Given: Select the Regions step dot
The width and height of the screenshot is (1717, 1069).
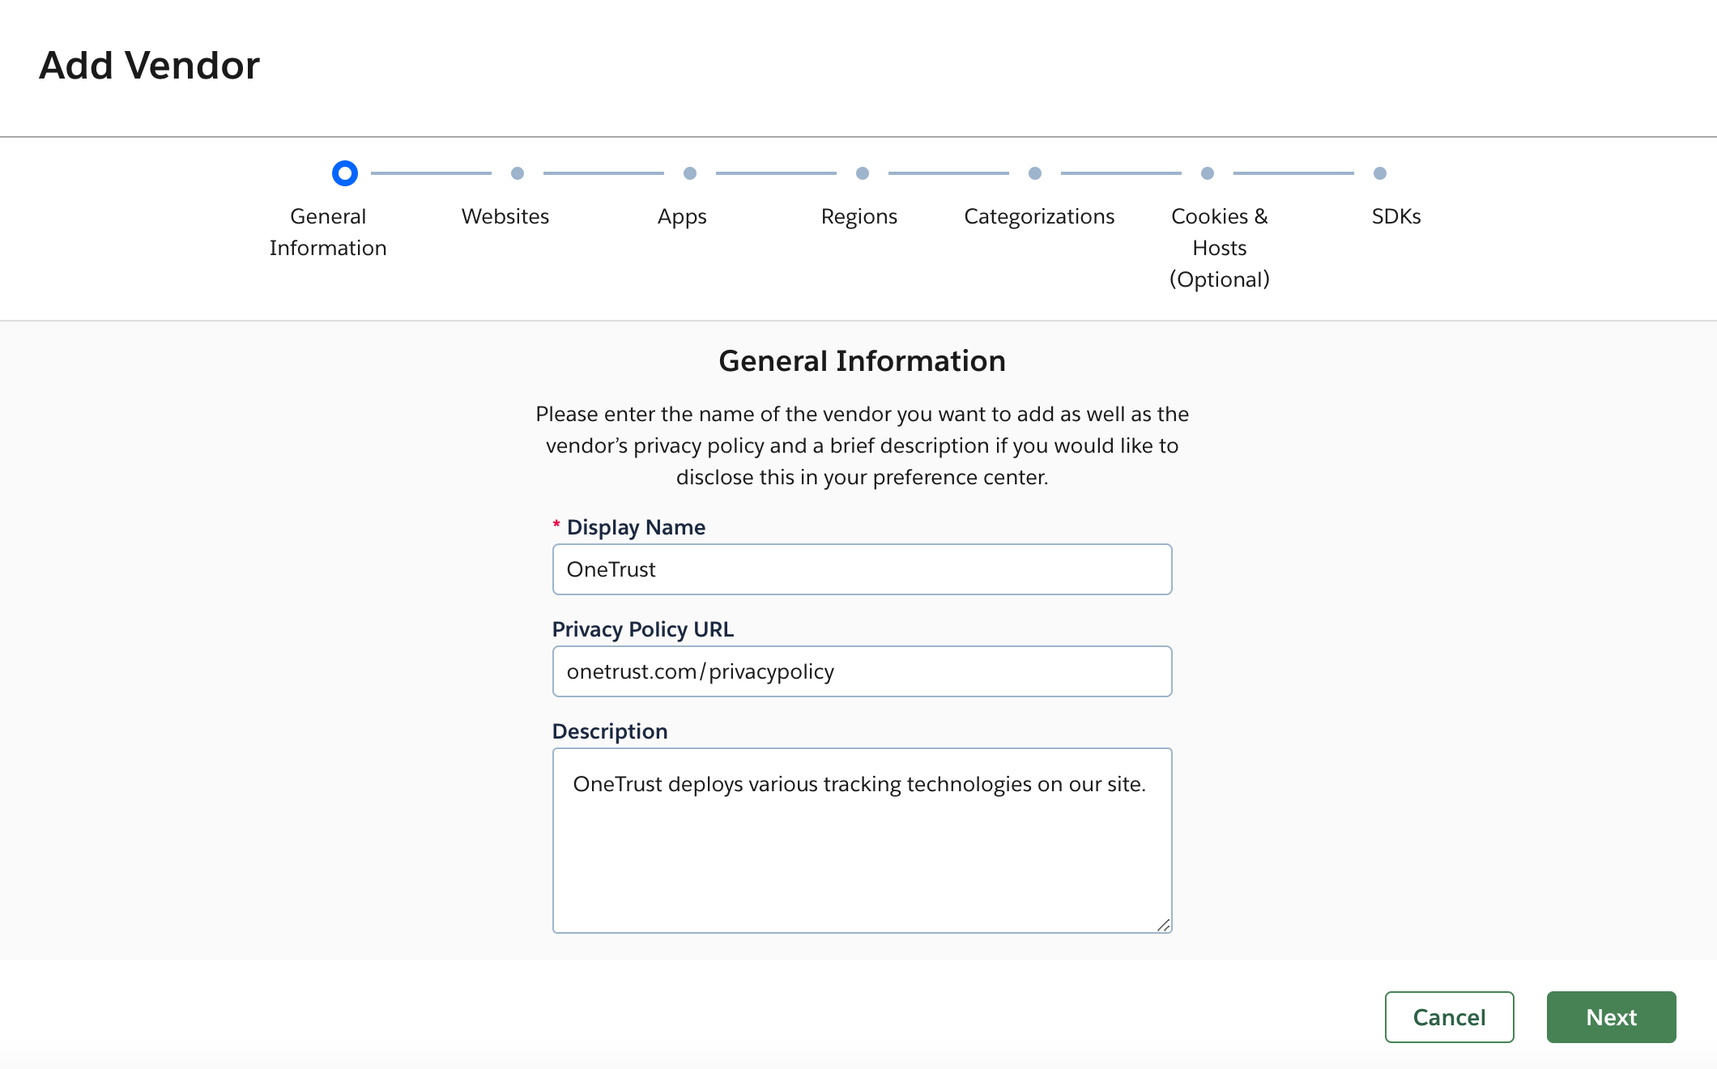Looking at the screenshot, I should (863, 173).
